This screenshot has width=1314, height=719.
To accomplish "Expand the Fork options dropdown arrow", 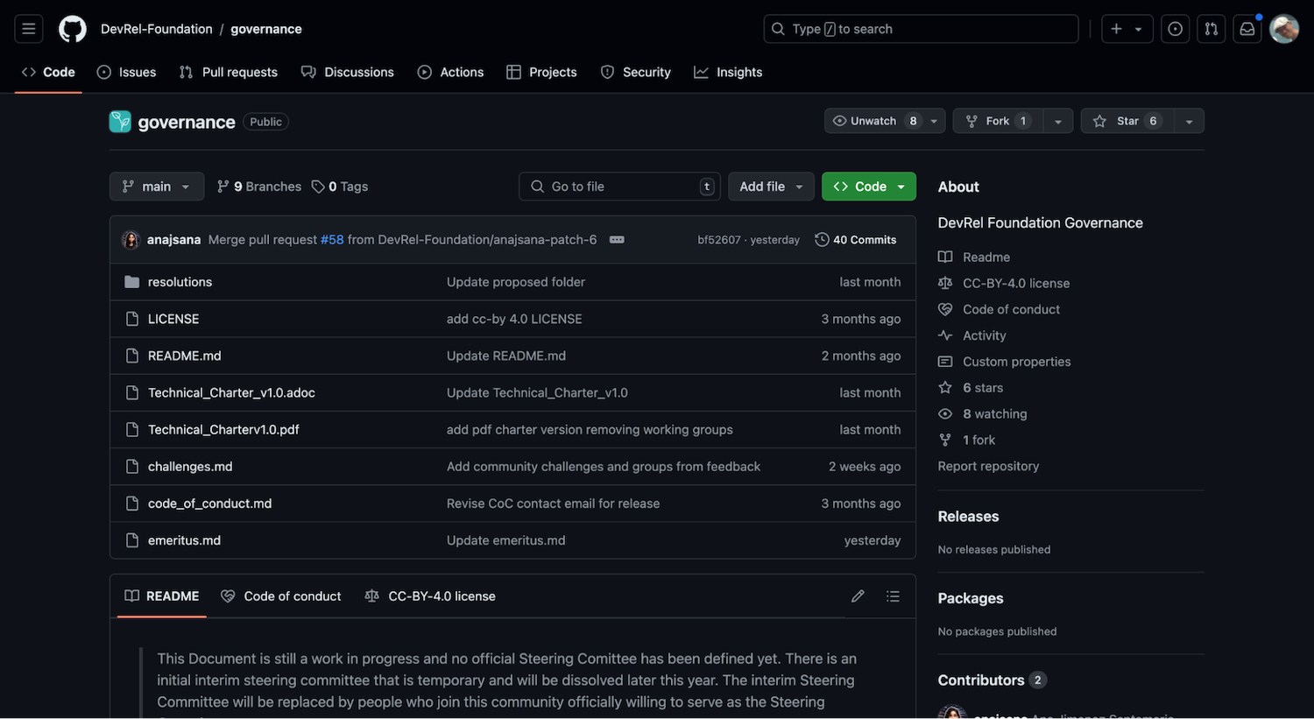I will (x=1058, y=121).
